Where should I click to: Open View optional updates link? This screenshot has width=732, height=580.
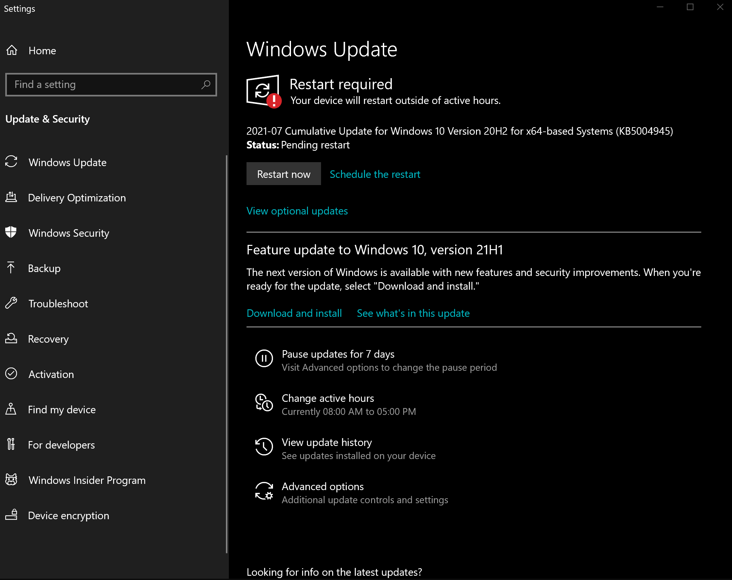[297, 211]
